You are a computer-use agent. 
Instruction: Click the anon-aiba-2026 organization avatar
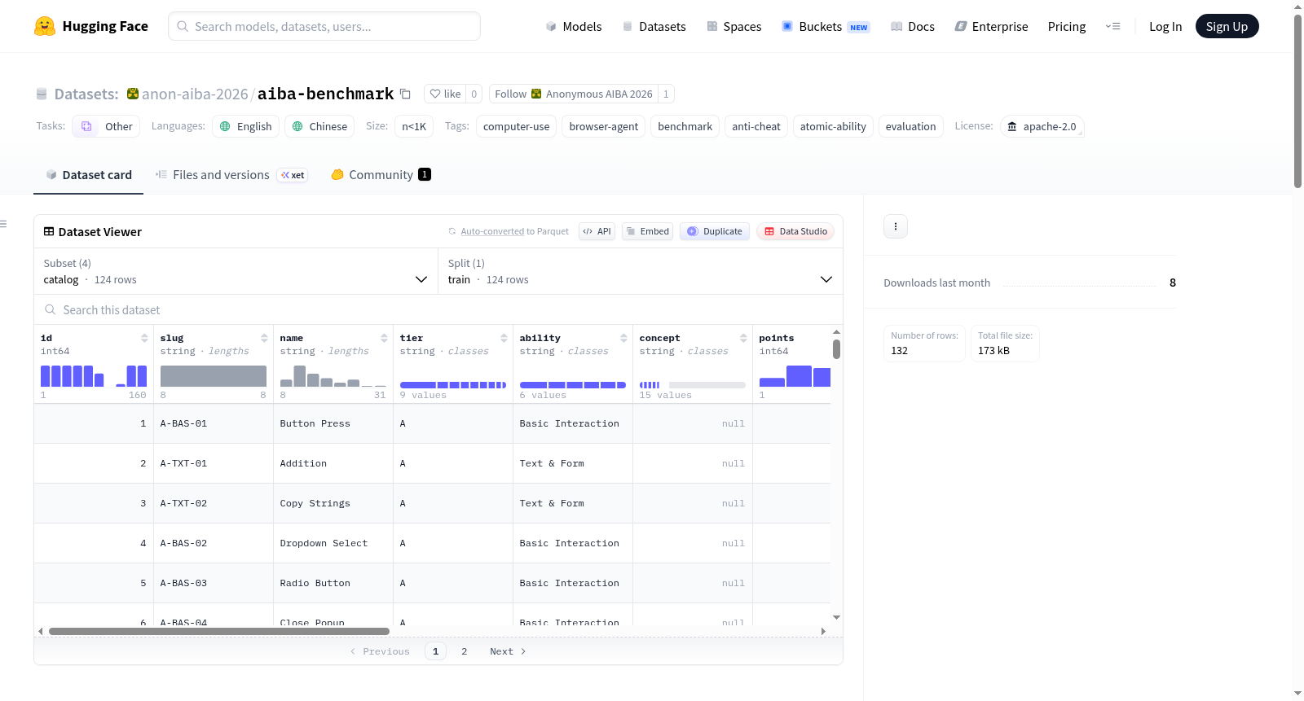pos(133,94)
